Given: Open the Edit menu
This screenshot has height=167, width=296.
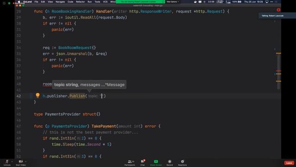Looking at the screenshot, I should point(43,2).
